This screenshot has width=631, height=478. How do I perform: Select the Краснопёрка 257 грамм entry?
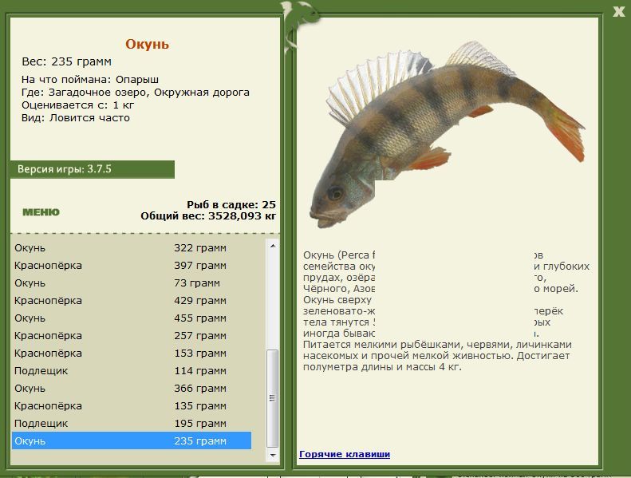point(132,336)
